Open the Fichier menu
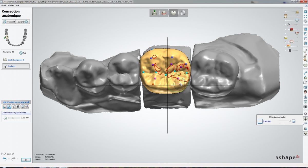This screenshot has width=308, height=168. [3, 5]
